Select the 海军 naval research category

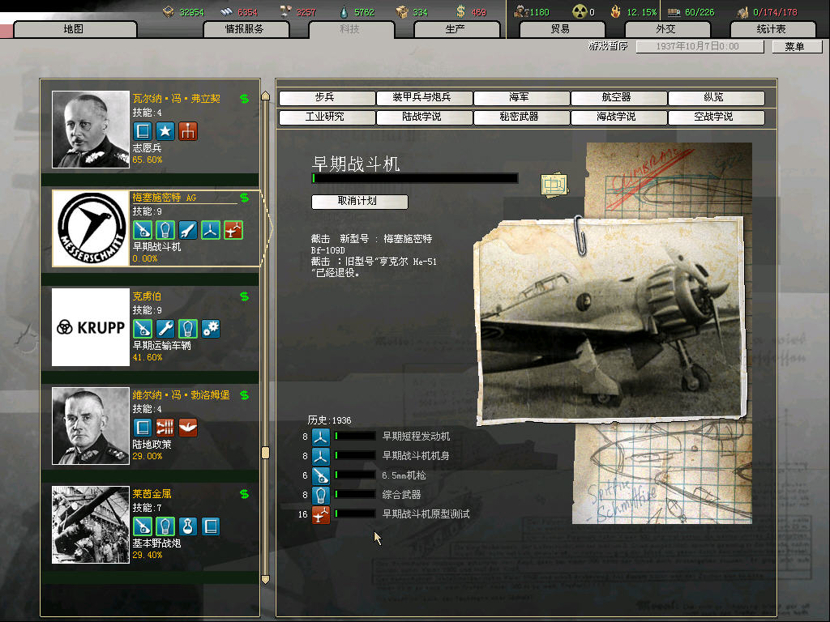(x=521, y=97)
